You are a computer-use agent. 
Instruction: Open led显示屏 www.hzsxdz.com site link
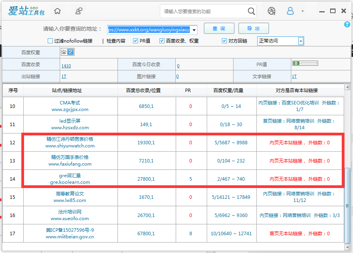70,124
